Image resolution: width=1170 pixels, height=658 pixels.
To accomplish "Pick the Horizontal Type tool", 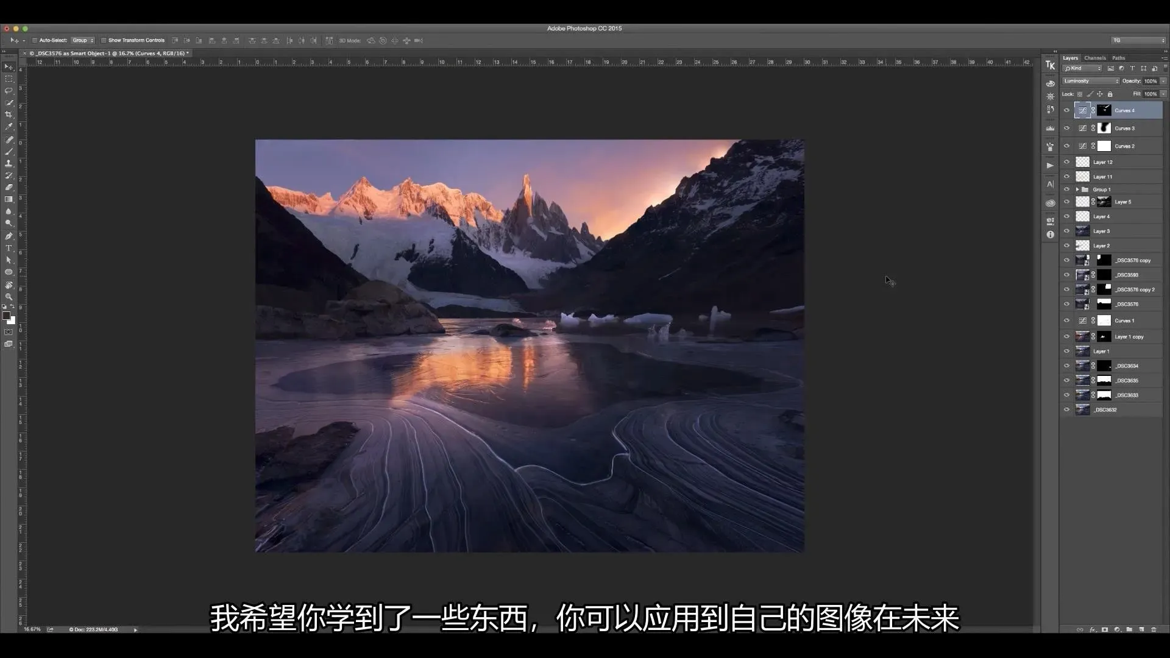I will coord(9,248).
